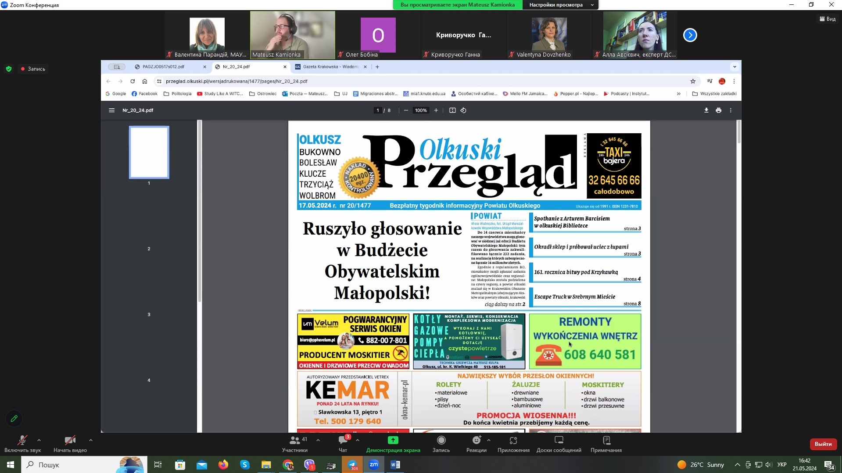Show next participants with blue arrow
Viewport: 842px width, 473px height.
(690, 35)
